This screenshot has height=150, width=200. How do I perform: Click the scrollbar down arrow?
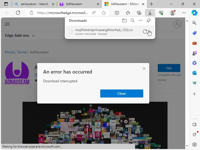[187, 146]
